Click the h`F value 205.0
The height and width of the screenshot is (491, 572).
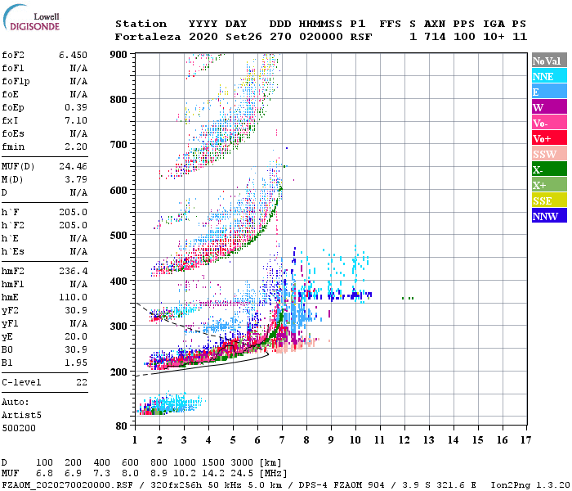point(73,212)
